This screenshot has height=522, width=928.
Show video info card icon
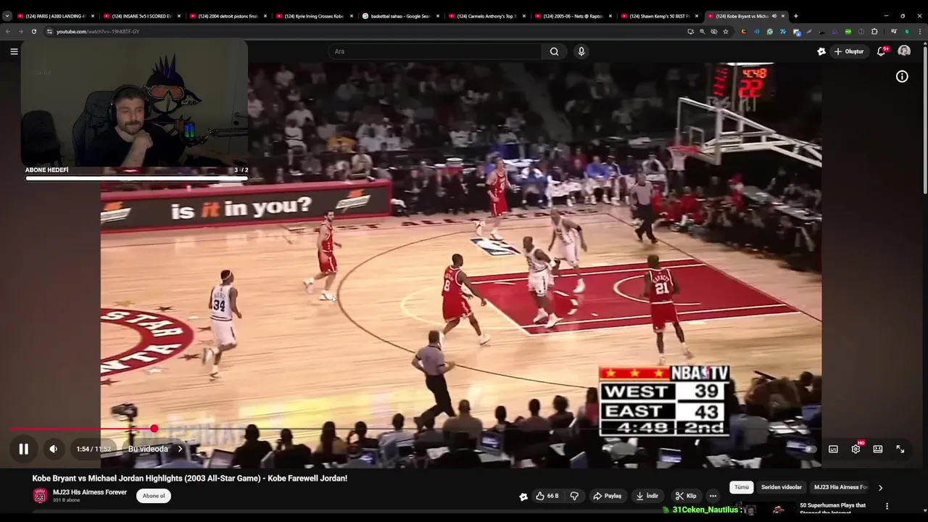coord(902,76)
